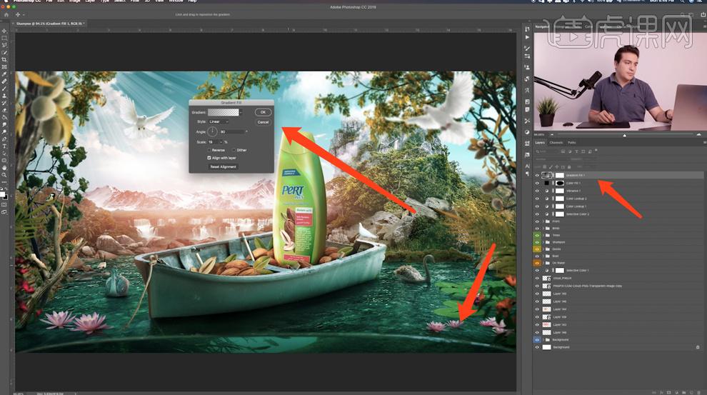This screenshot has height=395, width=707.
Task: Expand the Birds layer group
Action: pos(543,228)
